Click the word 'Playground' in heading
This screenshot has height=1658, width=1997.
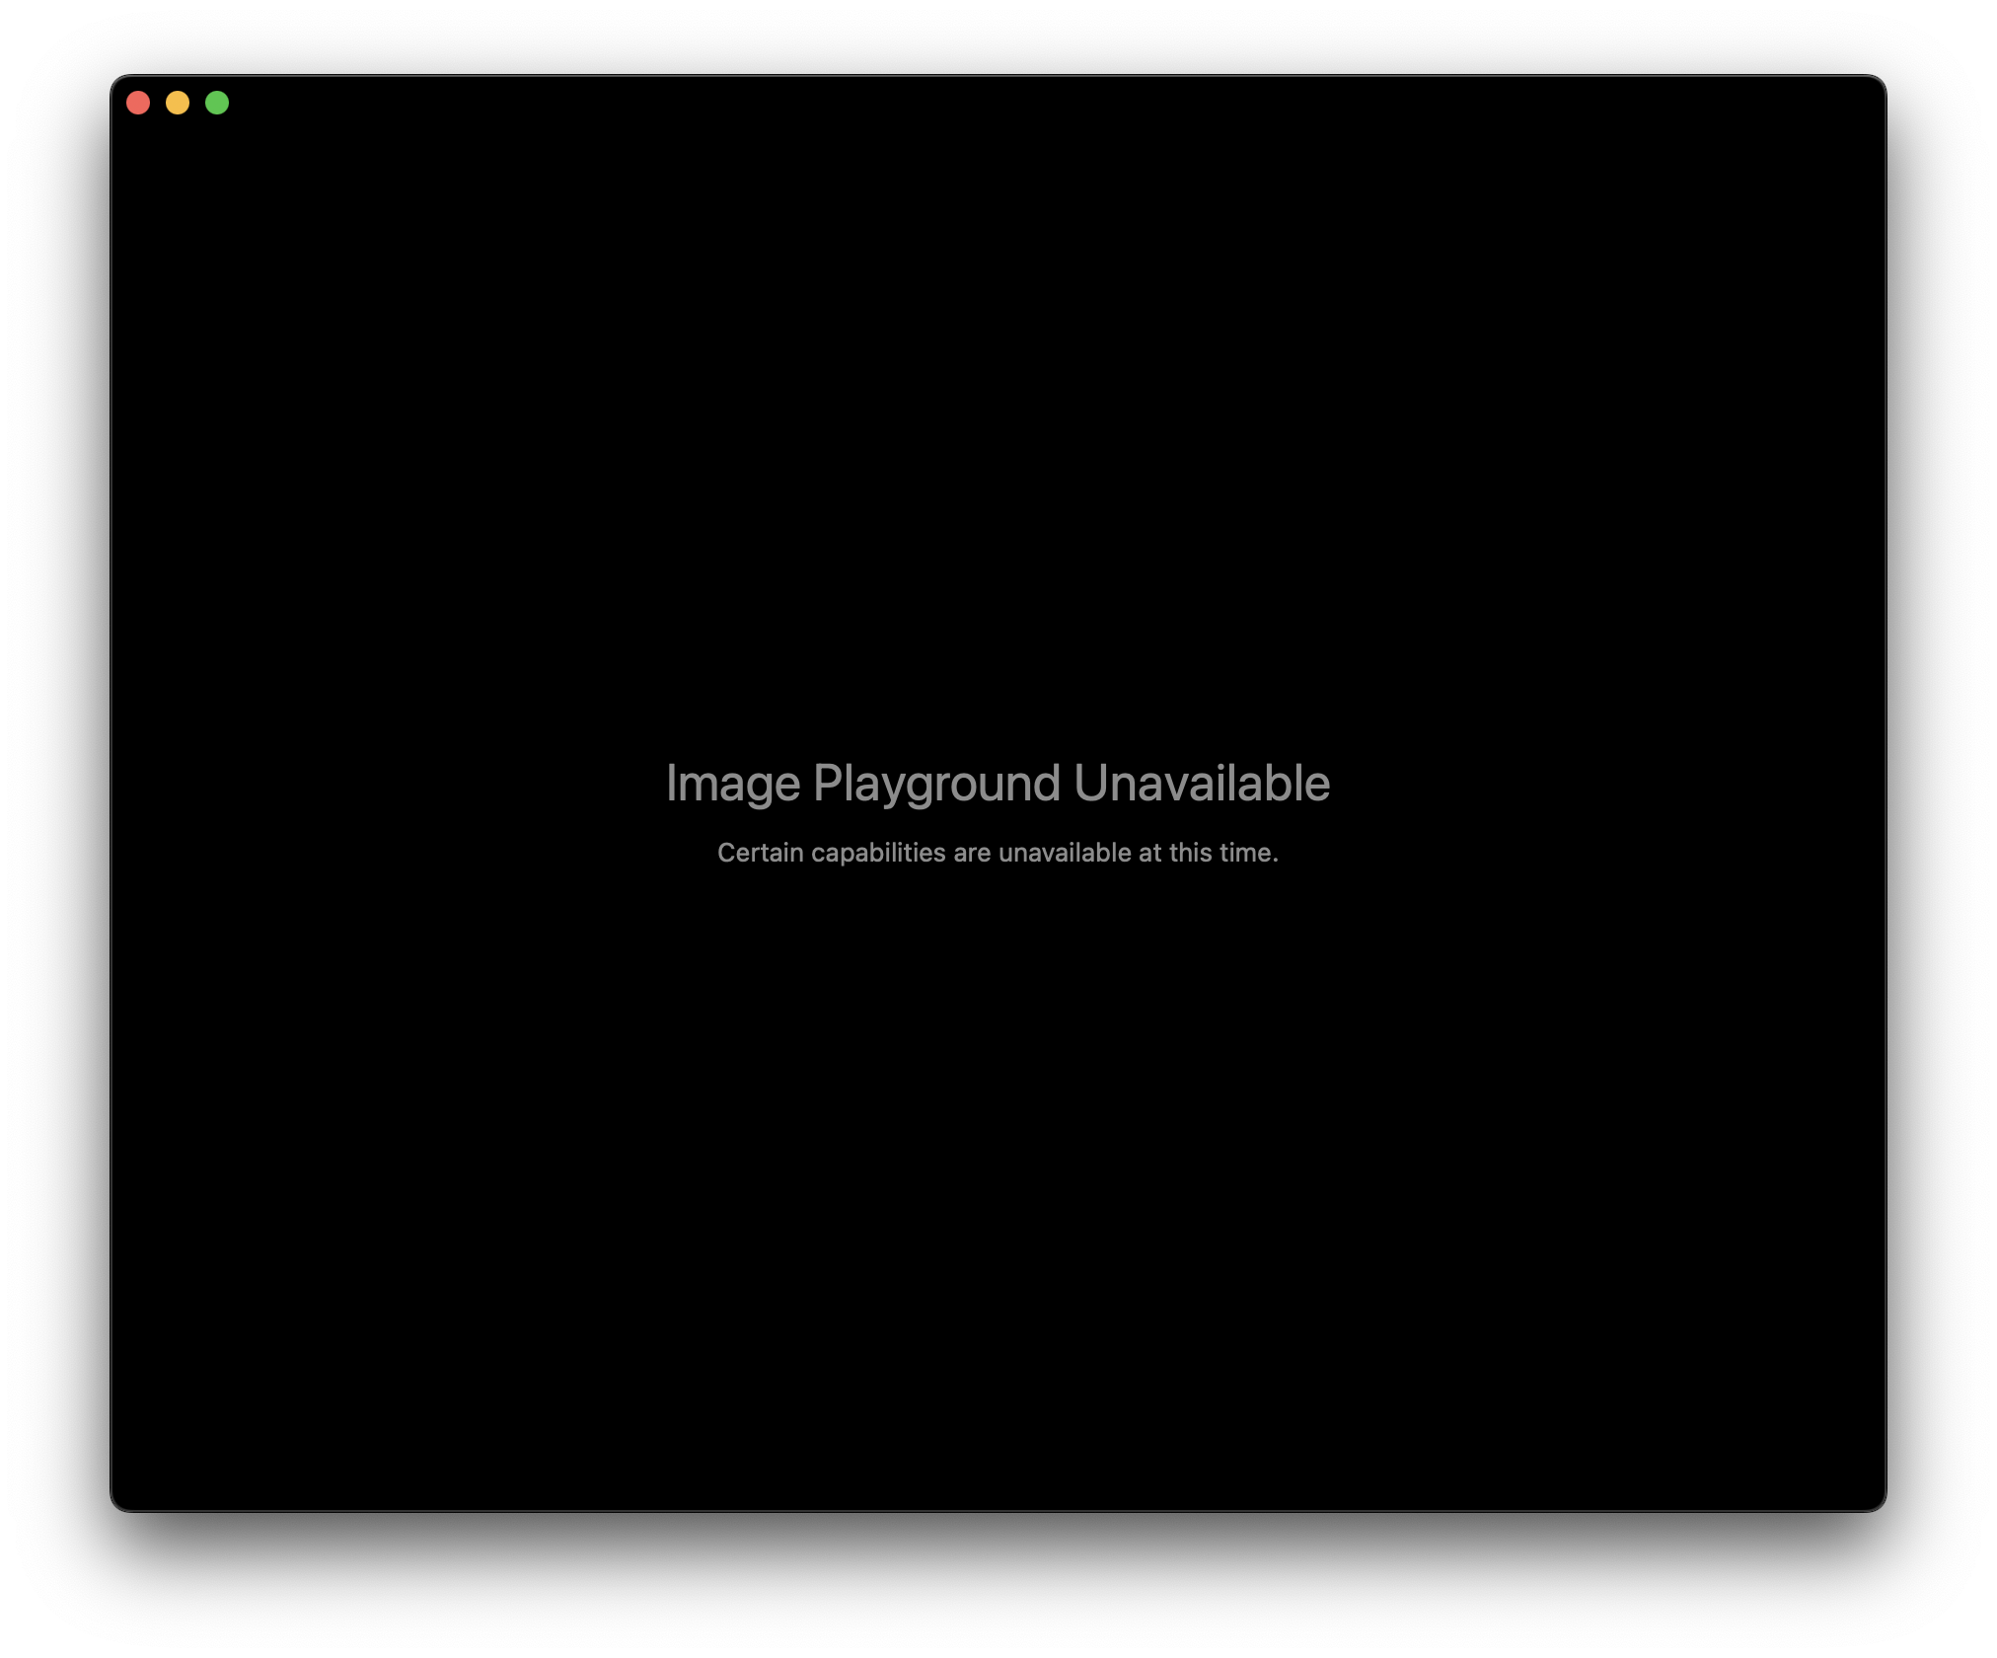click(x=936, y=784)
